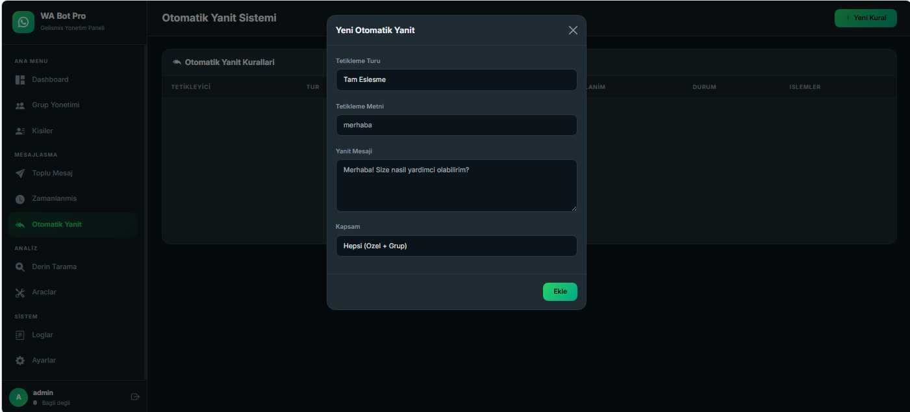Viewport: 910px width, 412px height.
Task: Click the Kisiler contacts icon
Action: [20, 131]
